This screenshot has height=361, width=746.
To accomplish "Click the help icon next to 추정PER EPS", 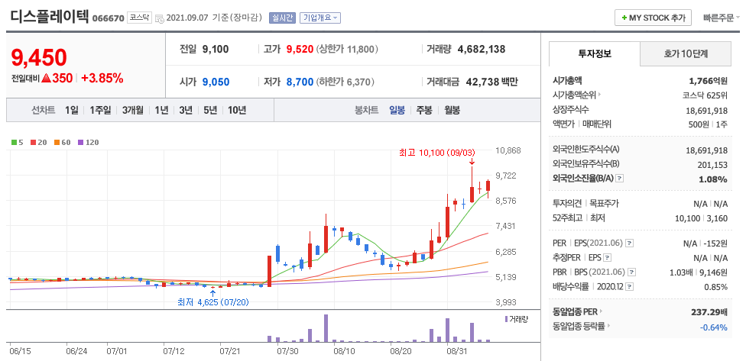I will tap(607, 258).
